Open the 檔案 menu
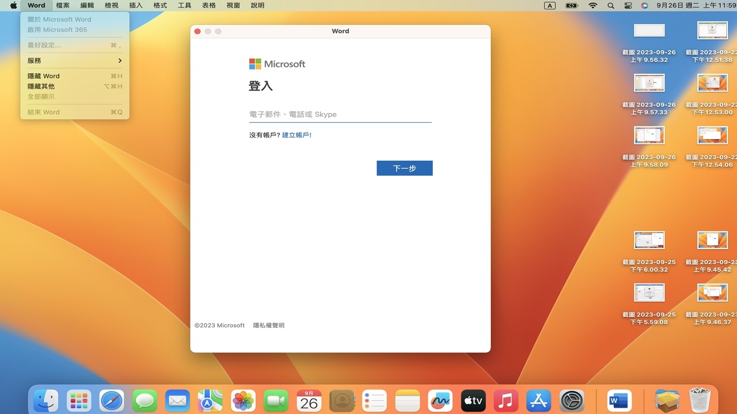The height and width of the screenshot is (414, 737). [x=63, y=5]
